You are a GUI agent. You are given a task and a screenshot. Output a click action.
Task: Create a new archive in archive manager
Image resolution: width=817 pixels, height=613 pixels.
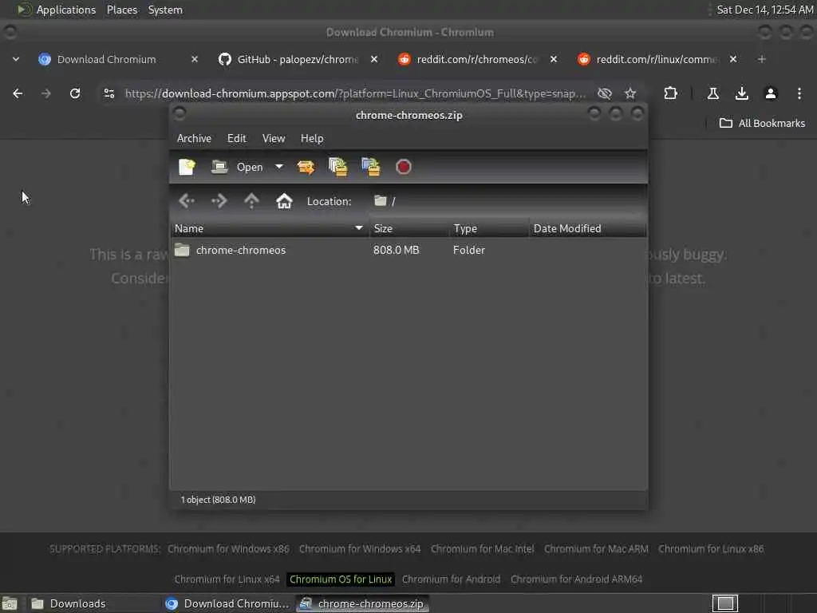[x=187, y=167]
